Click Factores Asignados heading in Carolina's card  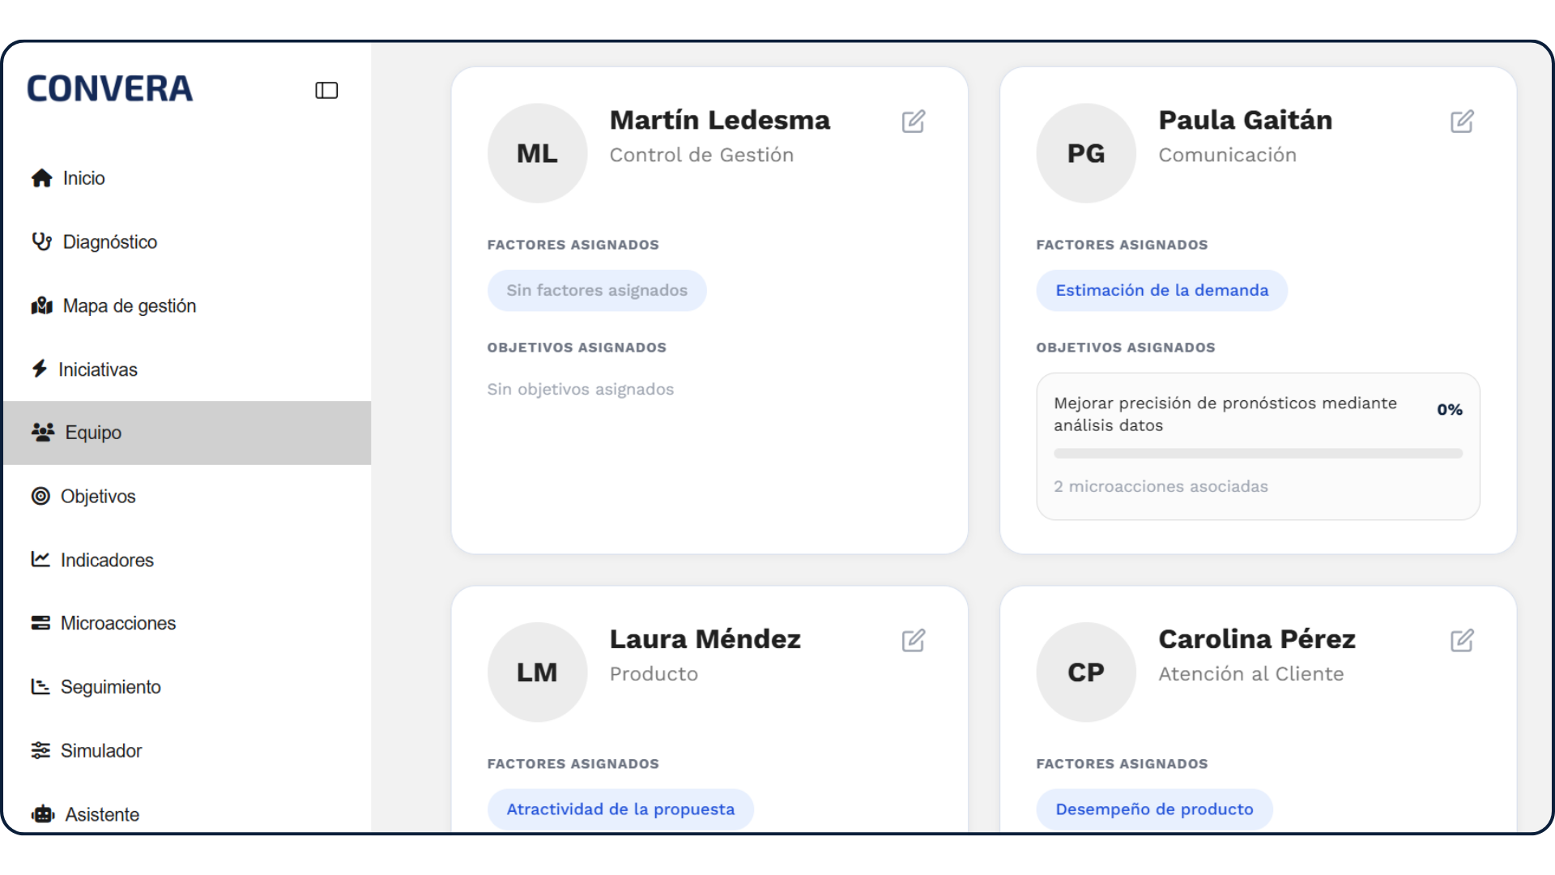(x=1122, y=764)
